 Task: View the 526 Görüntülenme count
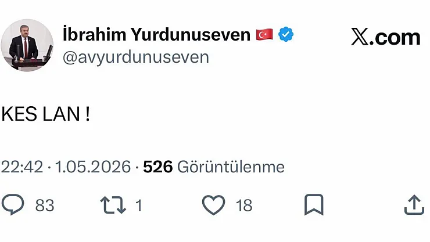pos(214,167)
